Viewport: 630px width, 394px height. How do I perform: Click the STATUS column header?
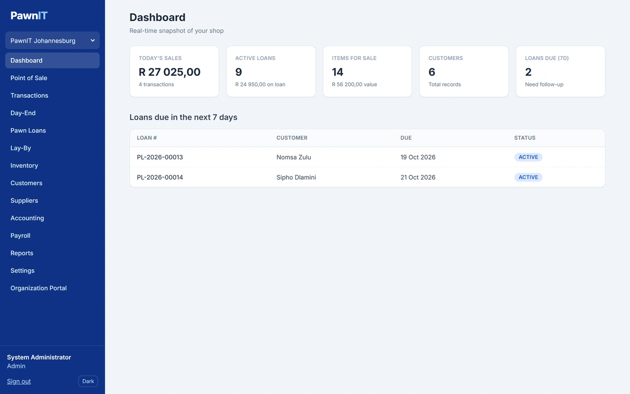(x=525, y=138)
